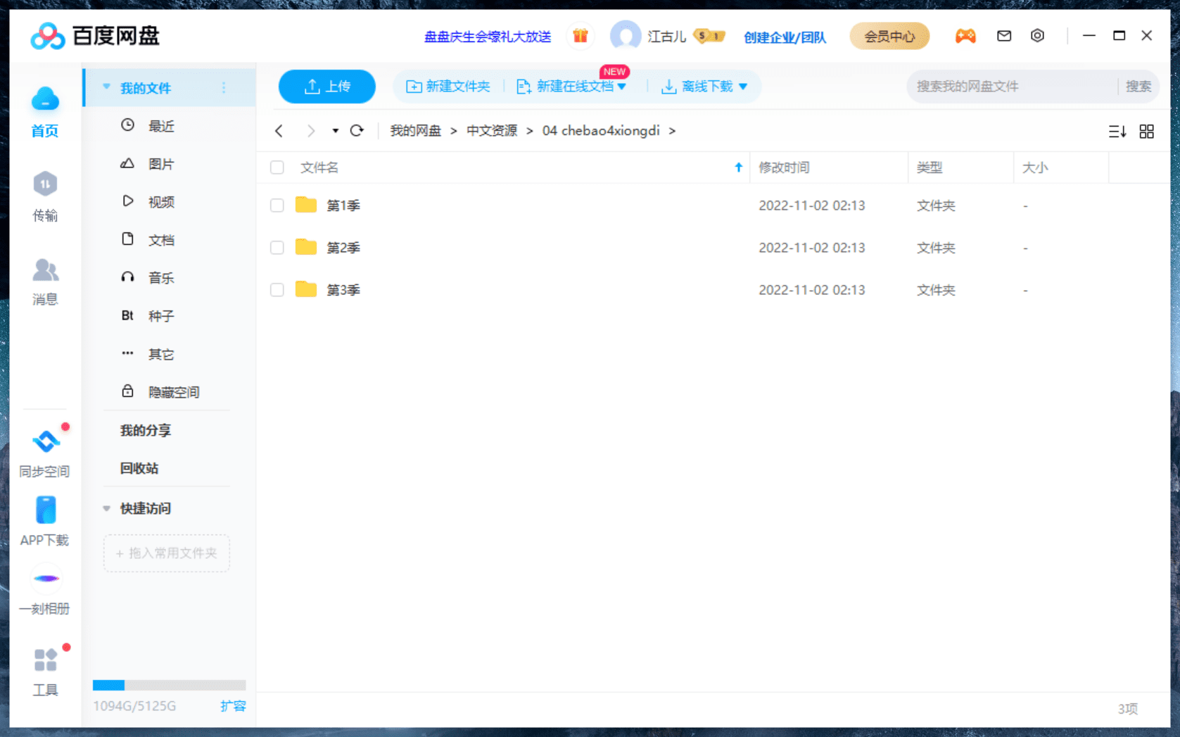Click the 盘盘庆生会壕礼大放送 promo link

[488, 37]
